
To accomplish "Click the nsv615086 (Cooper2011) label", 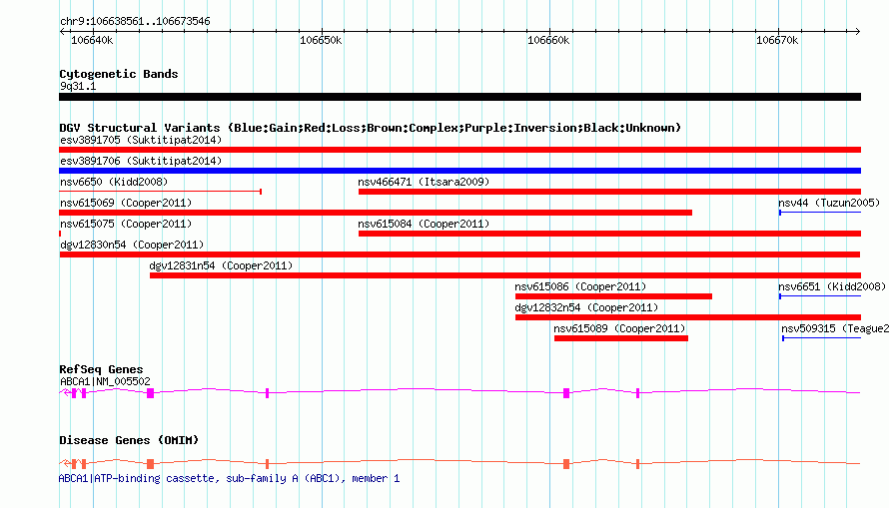I will coord(580,286).
